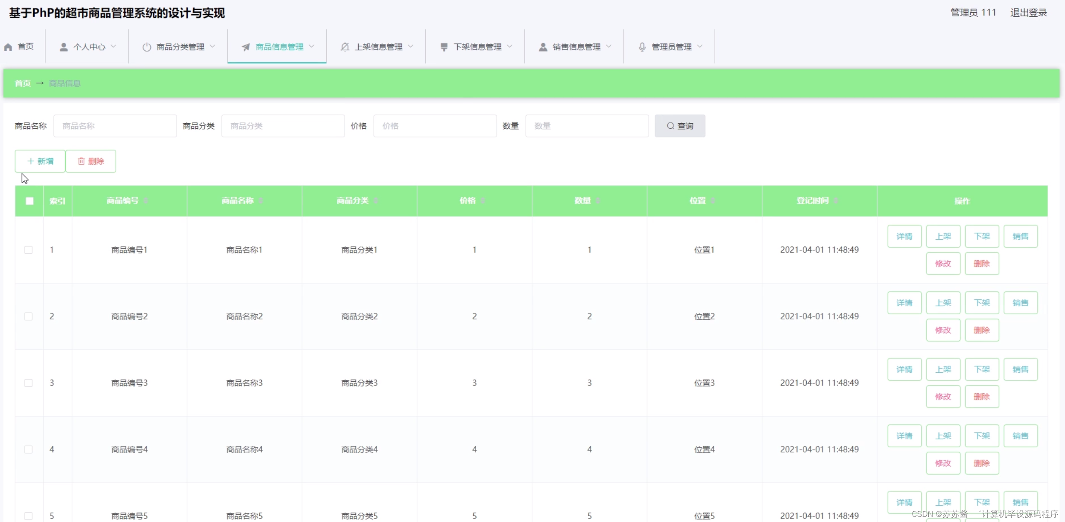The height and width of the screenshot is (522, 1065).
Task: Click the trophy icon for 下架信息管理
Action: pyautogui.click(x=444, y=47)
